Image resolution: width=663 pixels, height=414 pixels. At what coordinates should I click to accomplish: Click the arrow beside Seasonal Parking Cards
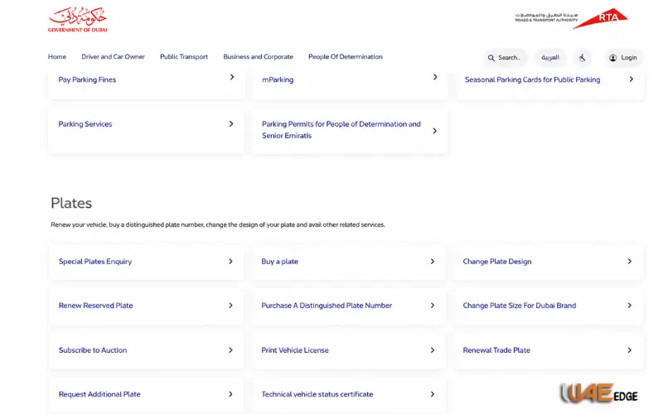[631, 79]
